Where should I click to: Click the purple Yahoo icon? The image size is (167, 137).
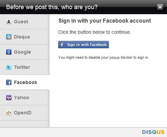tap(9, 98)
